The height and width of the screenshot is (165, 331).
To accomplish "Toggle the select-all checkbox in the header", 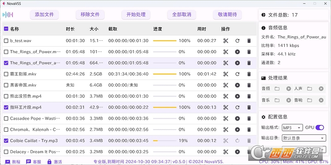I will pyautogui.click(x=6, y=29).
